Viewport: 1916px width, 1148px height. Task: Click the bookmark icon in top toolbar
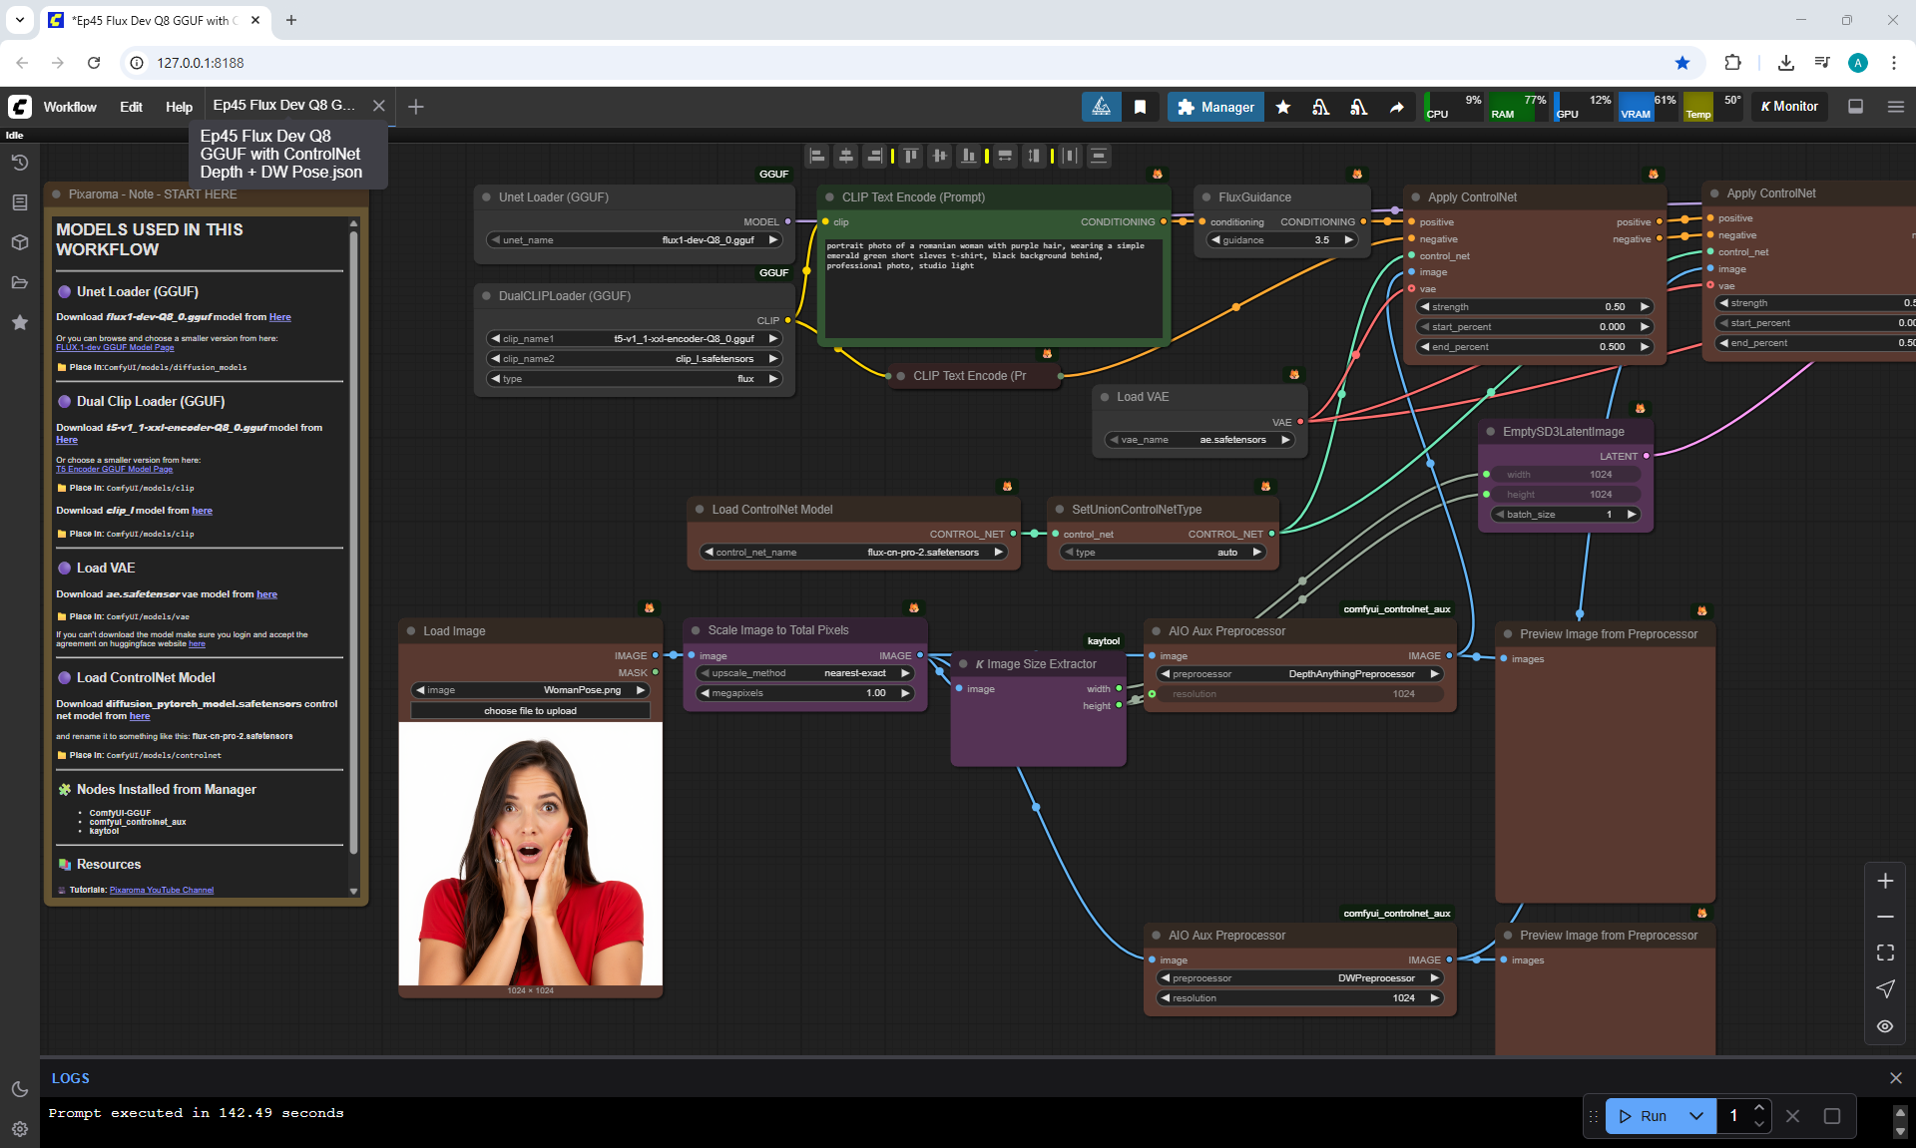pos(1140,107)
